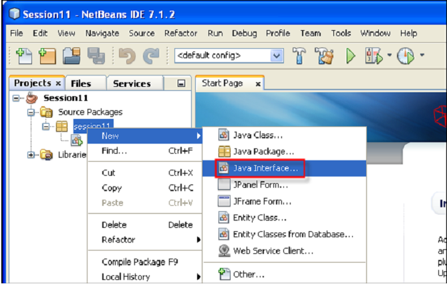The height and width of the screenshot is (284, 447).
Task: Click the Libraries folder icon
Action: point(46,155)
